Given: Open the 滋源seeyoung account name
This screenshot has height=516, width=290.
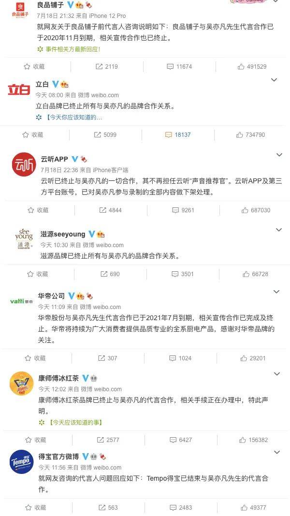Looking at the screenshot, I should [63, 235].
